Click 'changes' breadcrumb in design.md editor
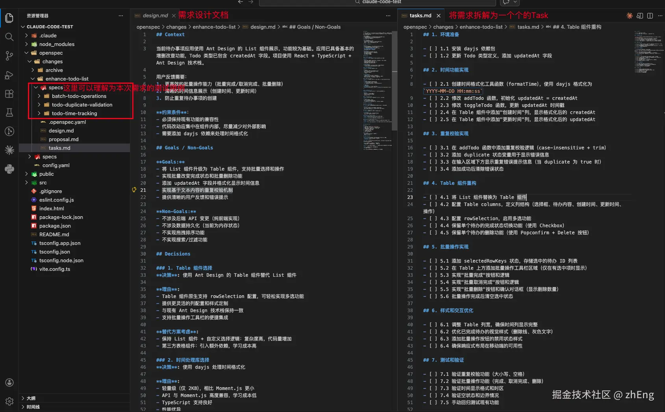This screenshot has width=665, height=412. [x=176, y=27]
